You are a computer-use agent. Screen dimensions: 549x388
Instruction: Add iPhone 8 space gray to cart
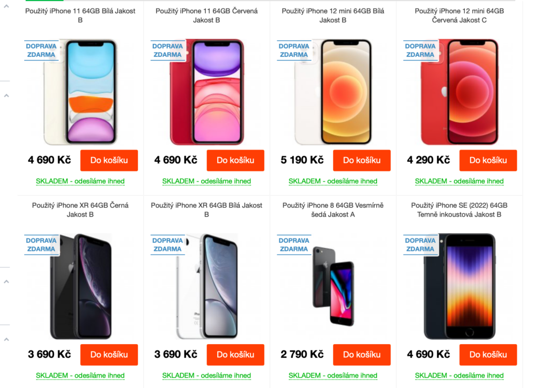click(362, 355)
